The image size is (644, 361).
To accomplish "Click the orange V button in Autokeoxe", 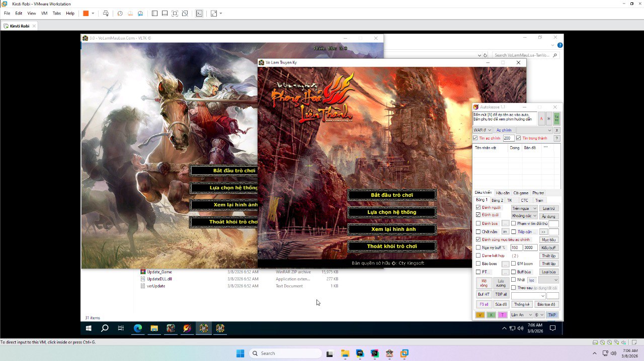I will [480, 315].
